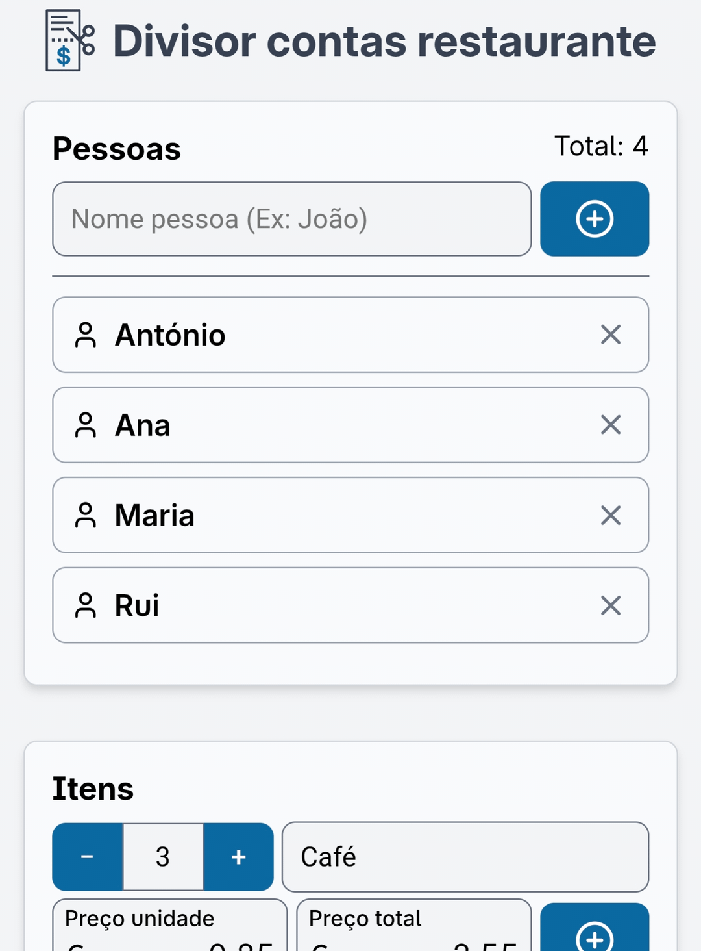
Task: Focus the quantity field showing 3
Action: pos(163,857)
